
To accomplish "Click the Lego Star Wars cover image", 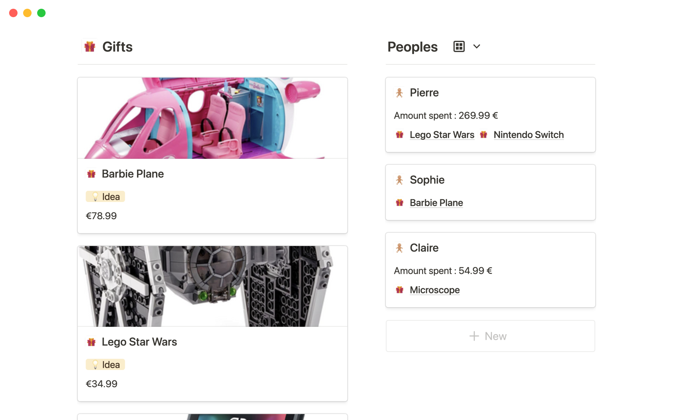I will tap(212, 286).
